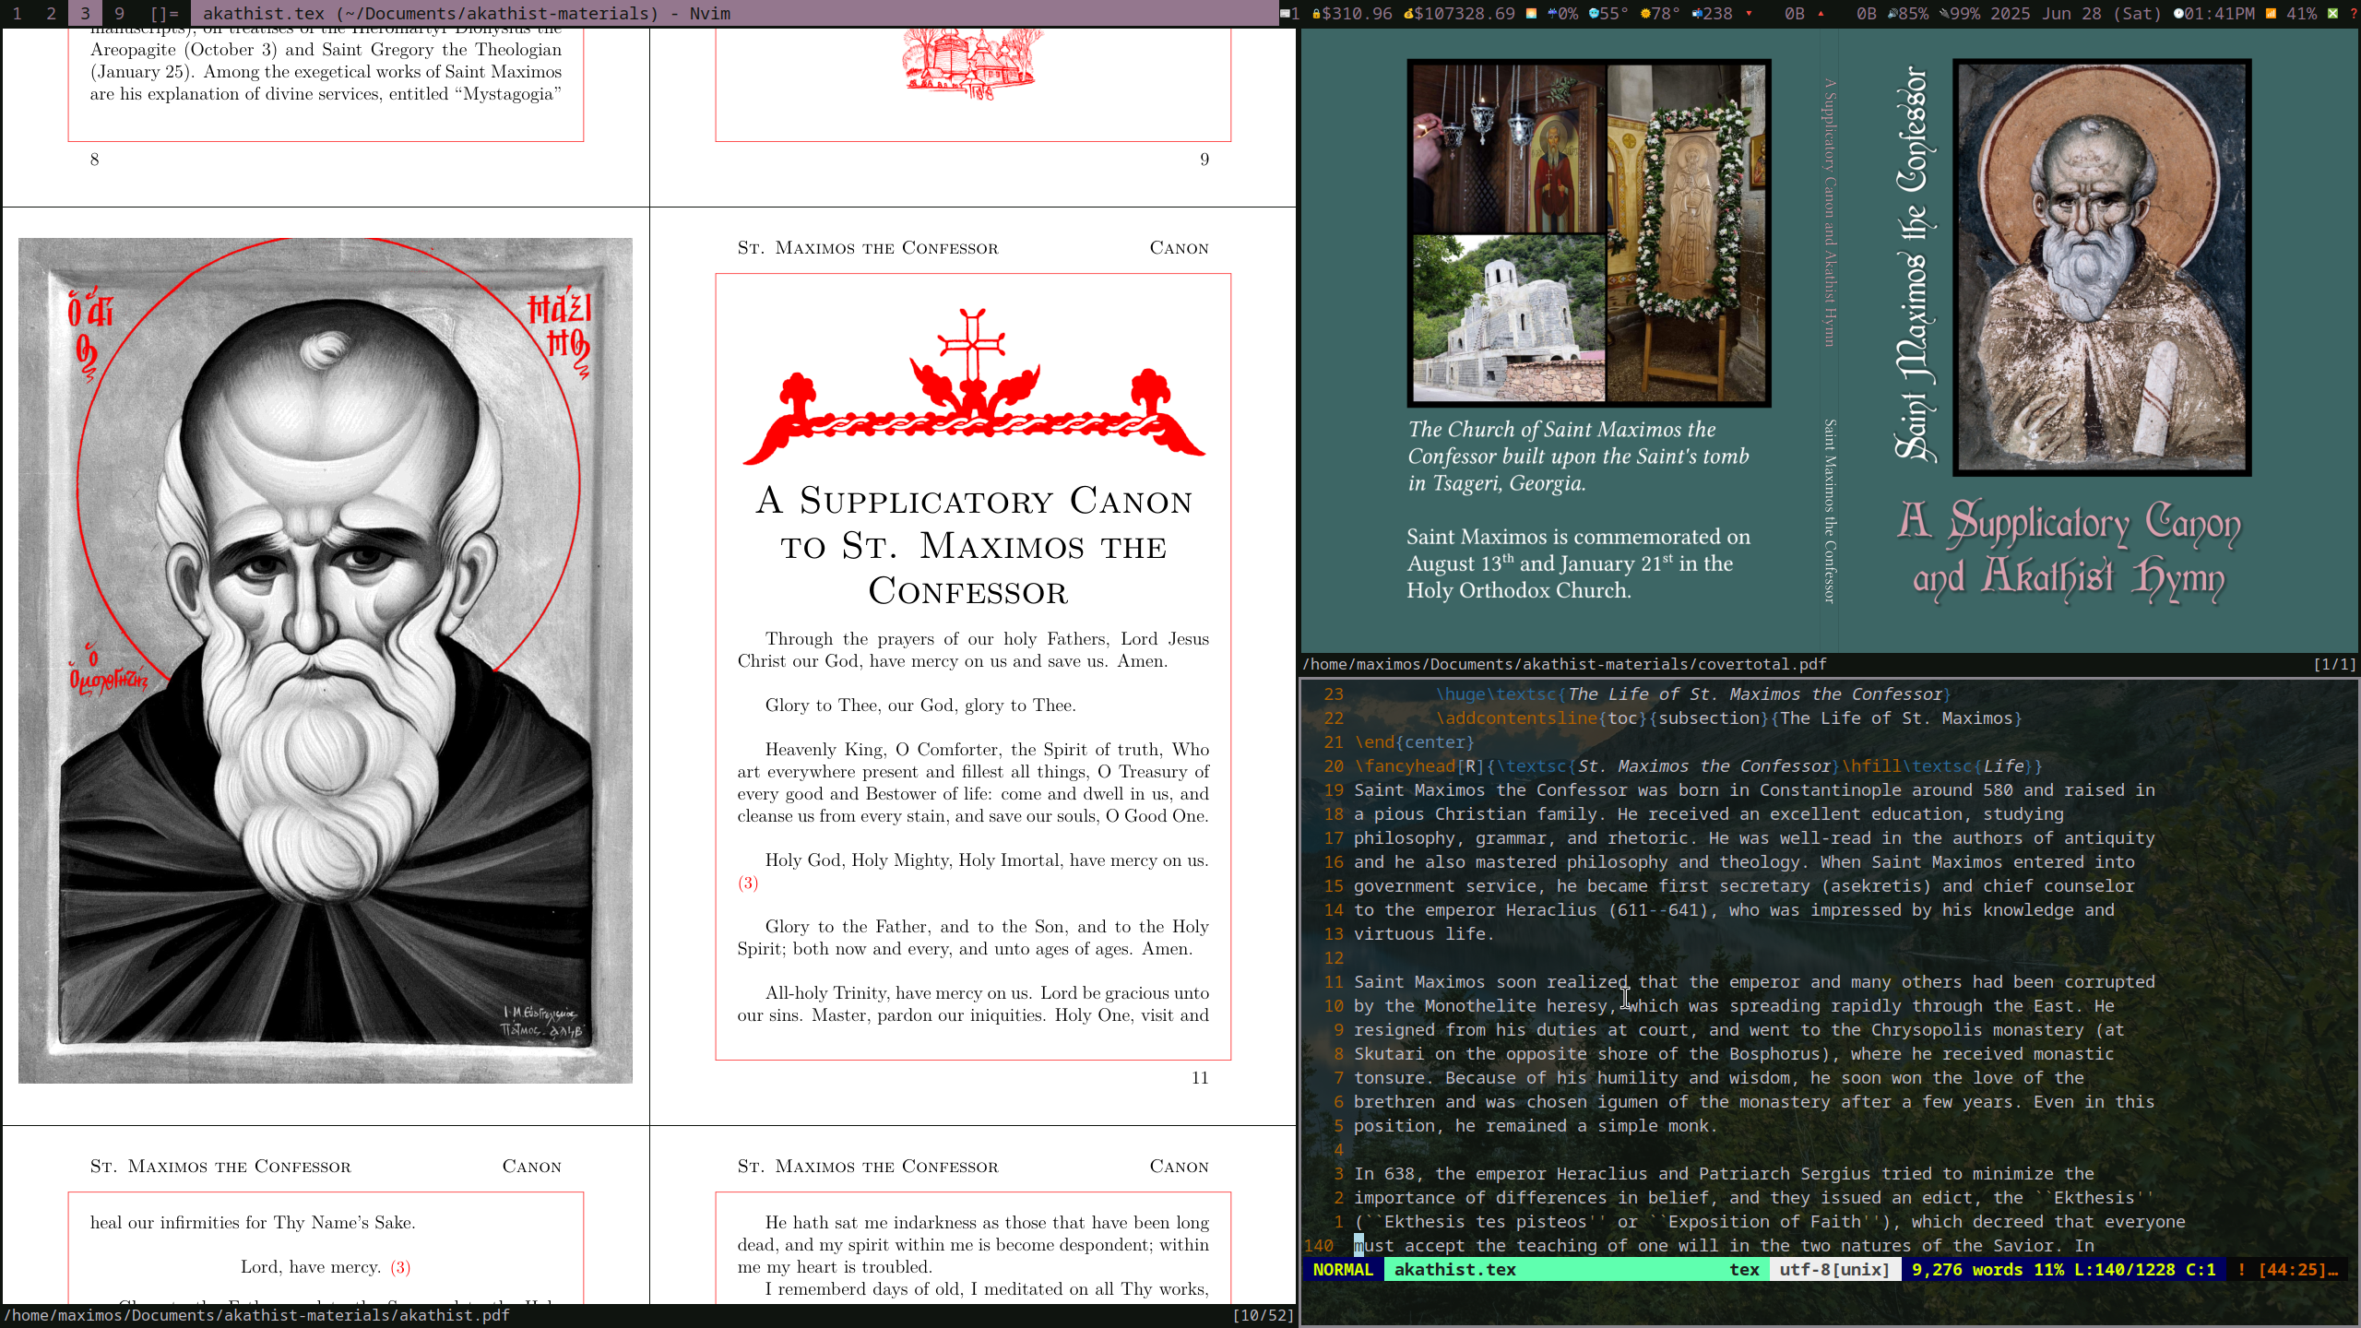2361x1328 pixels.
Task: Click the vertical 'Saint Maximos the Confessor' cover title
Action: [1916, 263]
